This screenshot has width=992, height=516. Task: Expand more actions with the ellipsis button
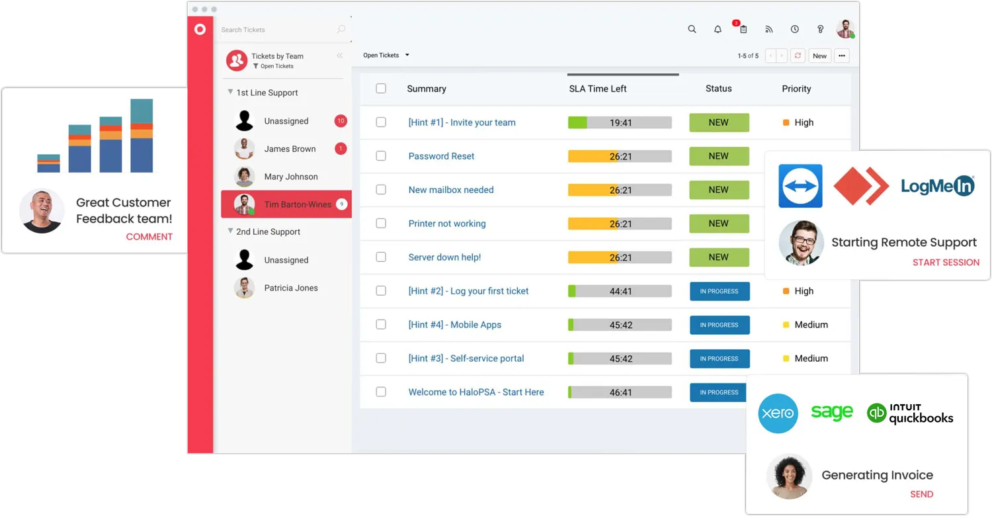tap(841, 56)
